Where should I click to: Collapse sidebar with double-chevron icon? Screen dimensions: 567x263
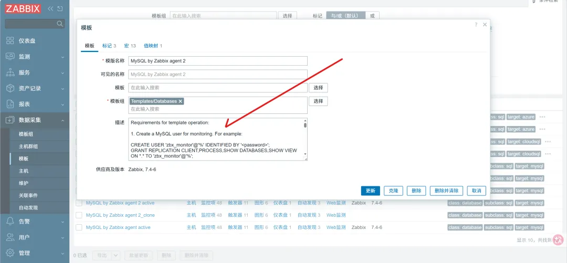pos(50,9)
